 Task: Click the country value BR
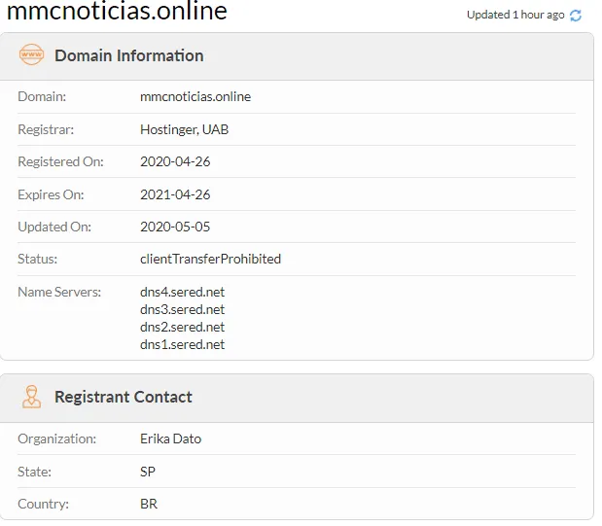pyautogui.click(x=149, y=504)
